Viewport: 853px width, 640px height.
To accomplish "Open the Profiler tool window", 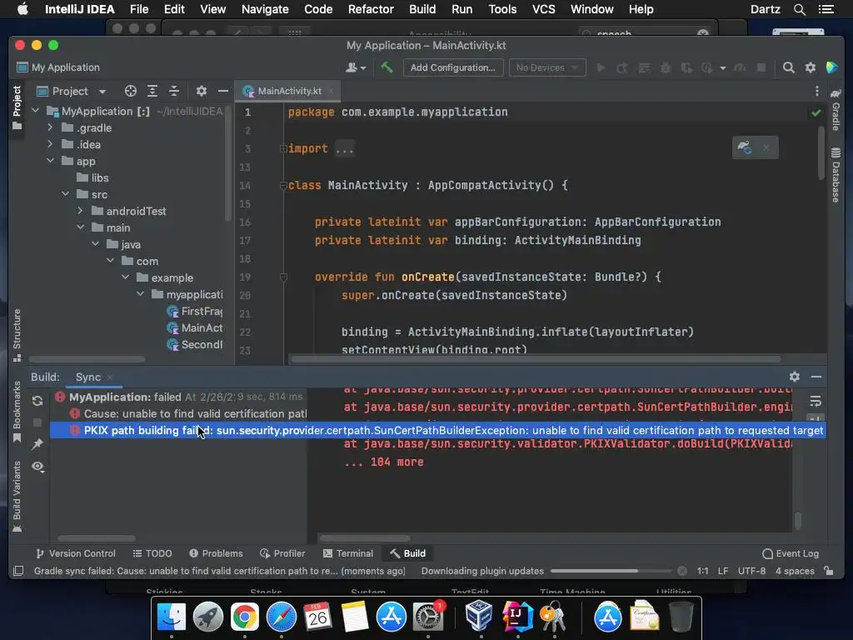I will [x=282, y=553].
